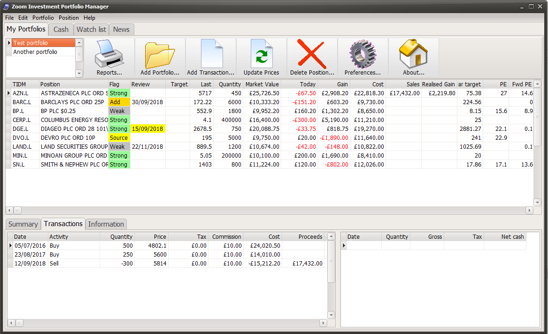Click the Add Portfolio folder icon

click(160, 54)
